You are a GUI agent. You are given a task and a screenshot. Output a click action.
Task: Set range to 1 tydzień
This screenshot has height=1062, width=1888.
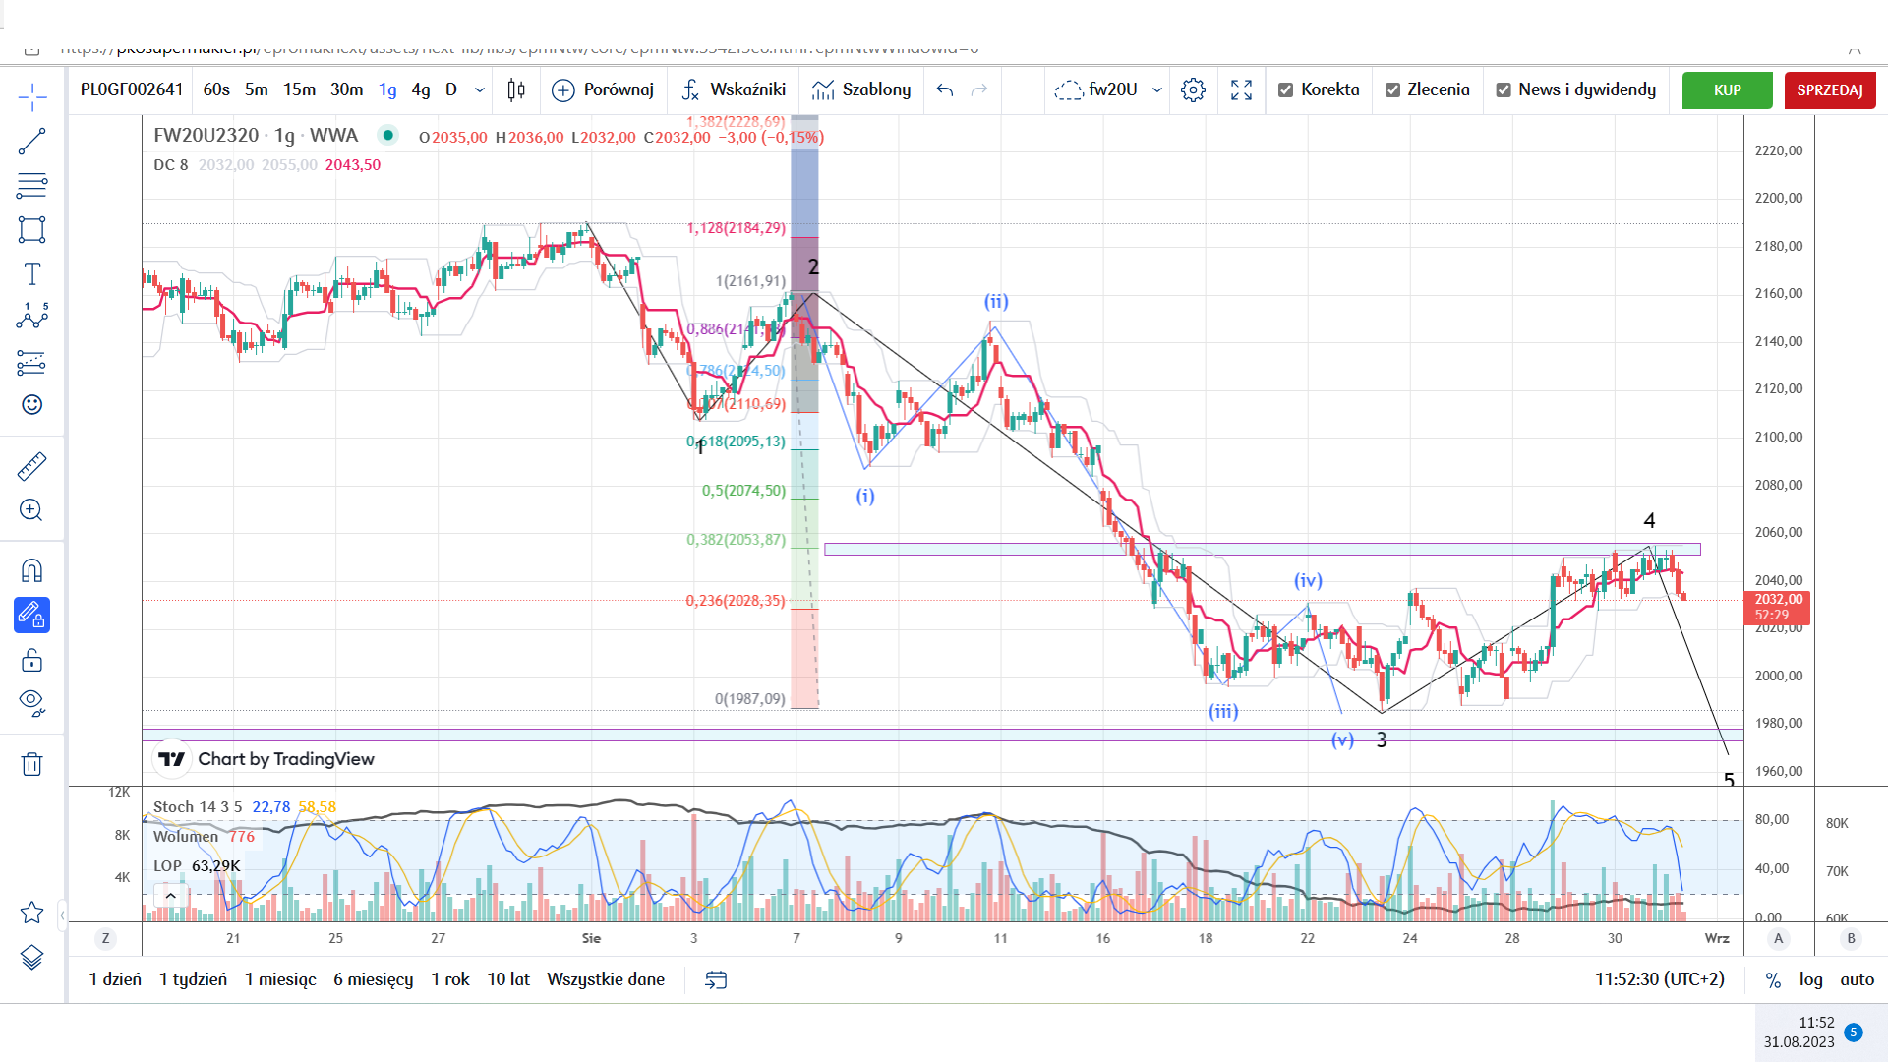coord(193,979)
